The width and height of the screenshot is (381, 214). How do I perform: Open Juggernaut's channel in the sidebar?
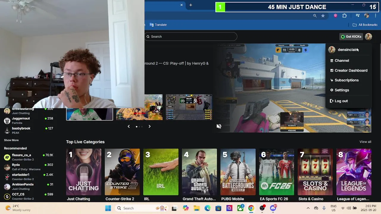[x=29, y=120]
